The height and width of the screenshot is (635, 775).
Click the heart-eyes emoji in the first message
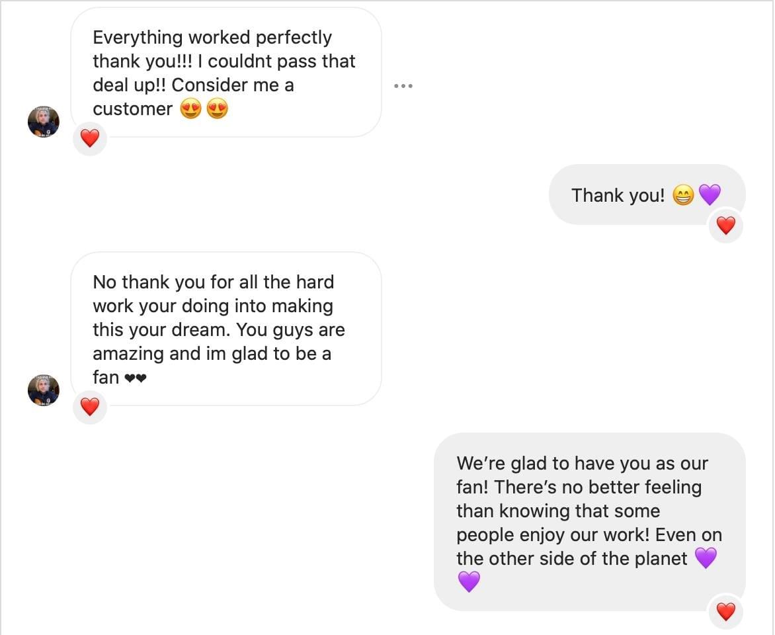coord(192,108)
